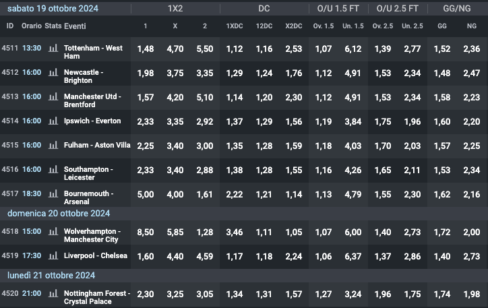The height and width of the screenshot is (308, 488).
Task: Click the 1X2 market header
Action: [175, 8]
